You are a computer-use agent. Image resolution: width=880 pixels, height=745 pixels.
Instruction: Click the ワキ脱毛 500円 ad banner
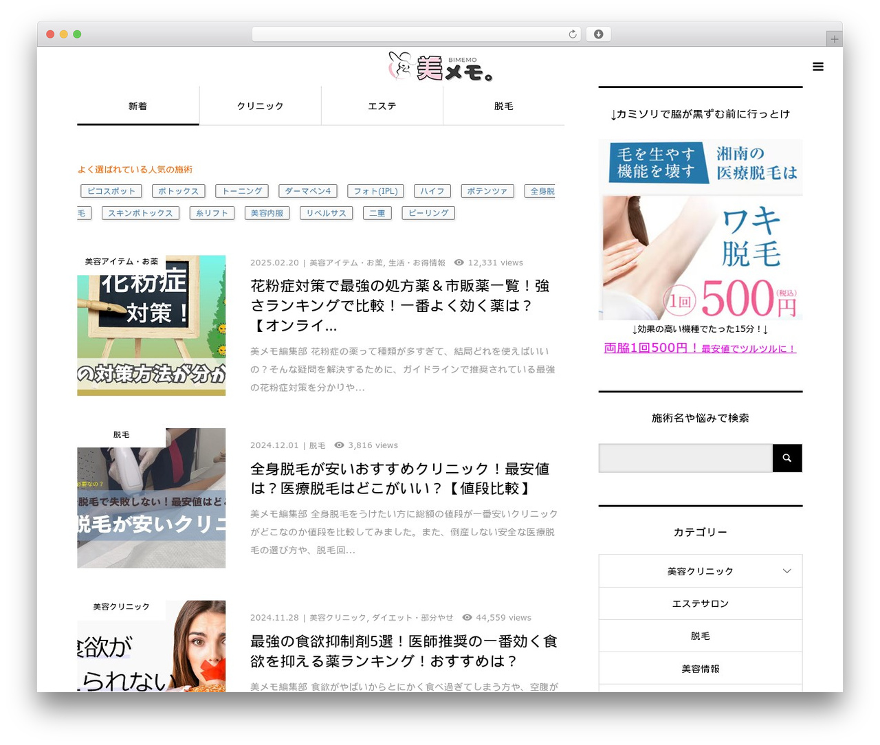701,230
